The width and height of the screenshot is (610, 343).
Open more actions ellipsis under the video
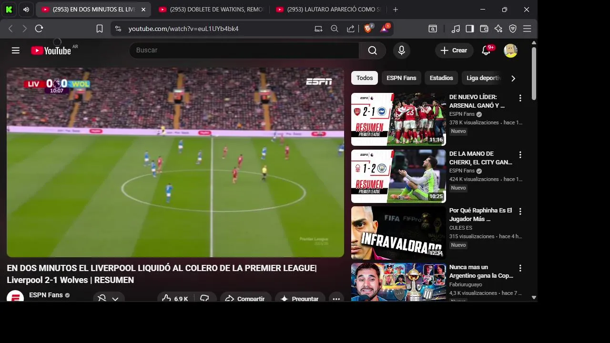[x=336, y=299]
